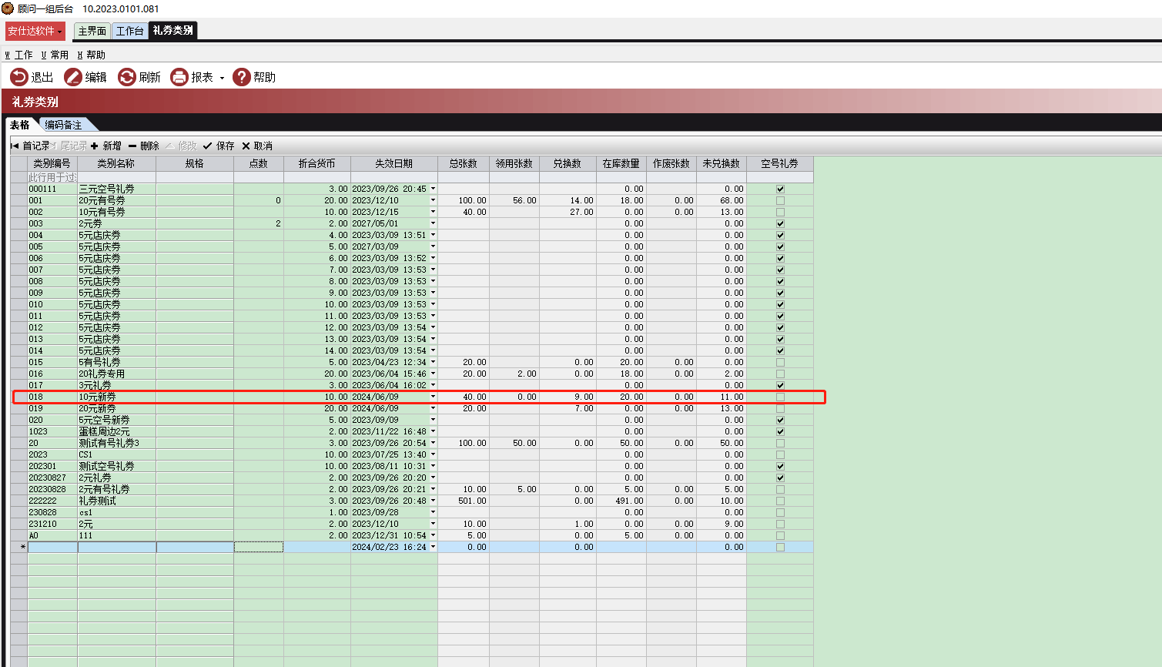The height and width of the screenshot is (667, 1162).
Task: Toggle 空号礼券 checkbox for row 003
Action: tap(780, 223)
